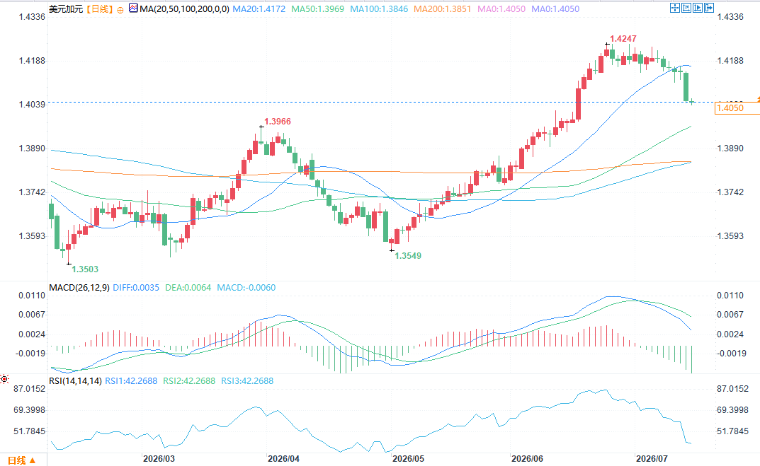The image size is (760, 466).
Task: Click the 1.4050 current price tag
Action: pyautogui.click(x=737, y=108)
